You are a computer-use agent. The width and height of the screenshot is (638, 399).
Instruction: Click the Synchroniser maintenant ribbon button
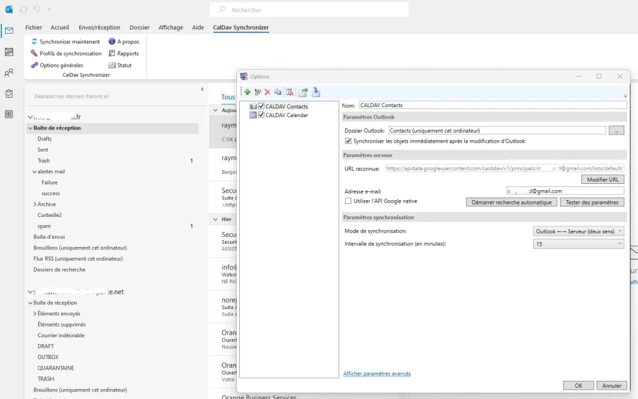[x=65, y=42]
